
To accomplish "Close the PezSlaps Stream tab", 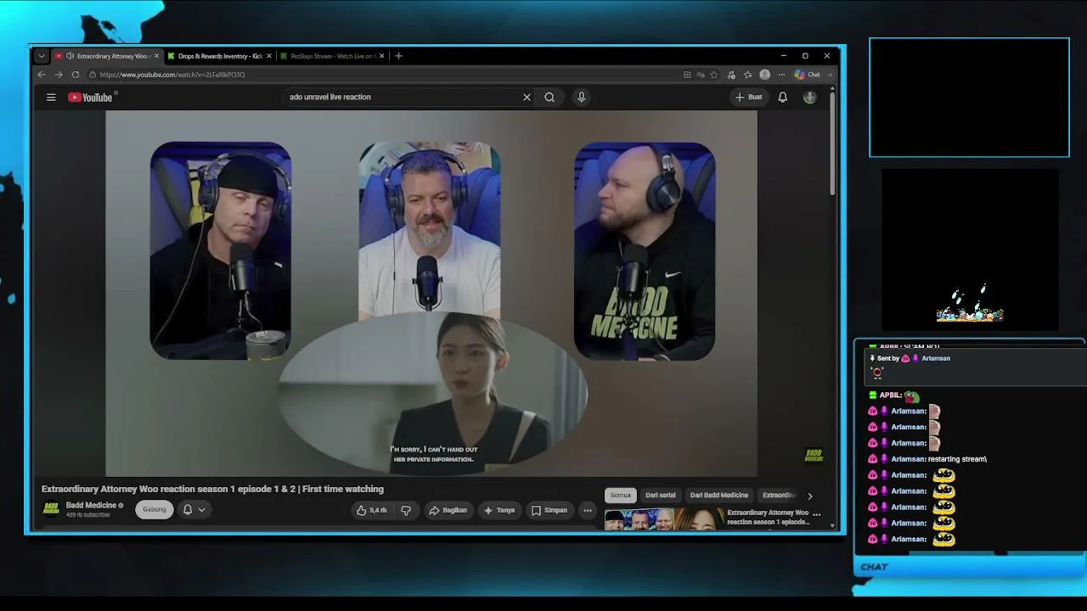I will click(x=382, y=56).
